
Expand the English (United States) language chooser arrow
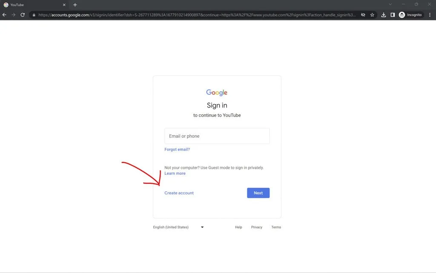(202, 227)
